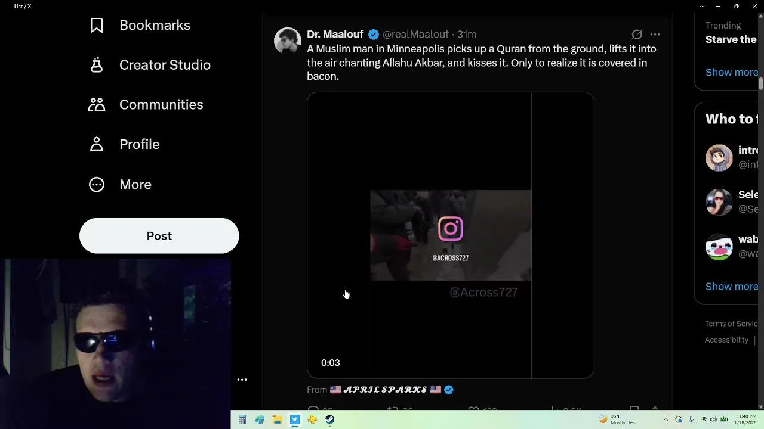Open the 31m post timestamp
The image size is (764, 429).
tap(467, 35)
